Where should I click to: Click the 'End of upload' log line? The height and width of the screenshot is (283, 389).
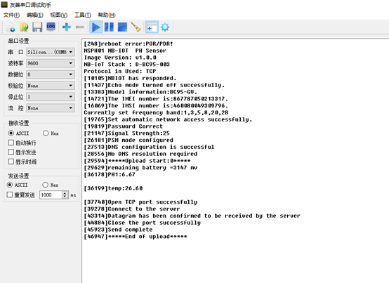coord(136,237)
